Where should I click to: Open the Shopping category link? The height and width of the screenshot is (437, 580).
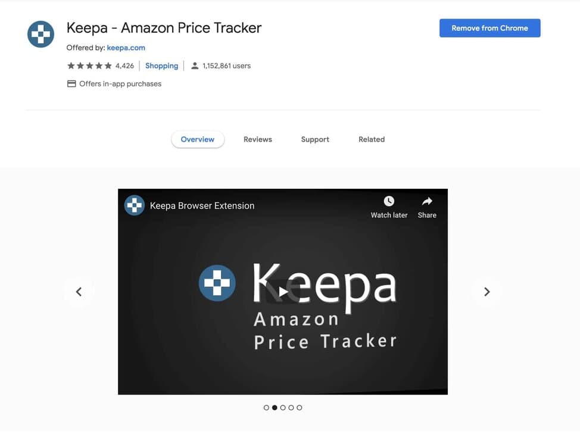[161, 66]
